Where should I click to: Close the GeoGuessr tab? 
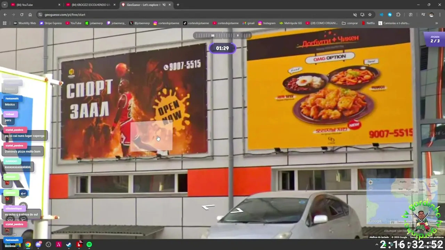[x=169, y=5]
